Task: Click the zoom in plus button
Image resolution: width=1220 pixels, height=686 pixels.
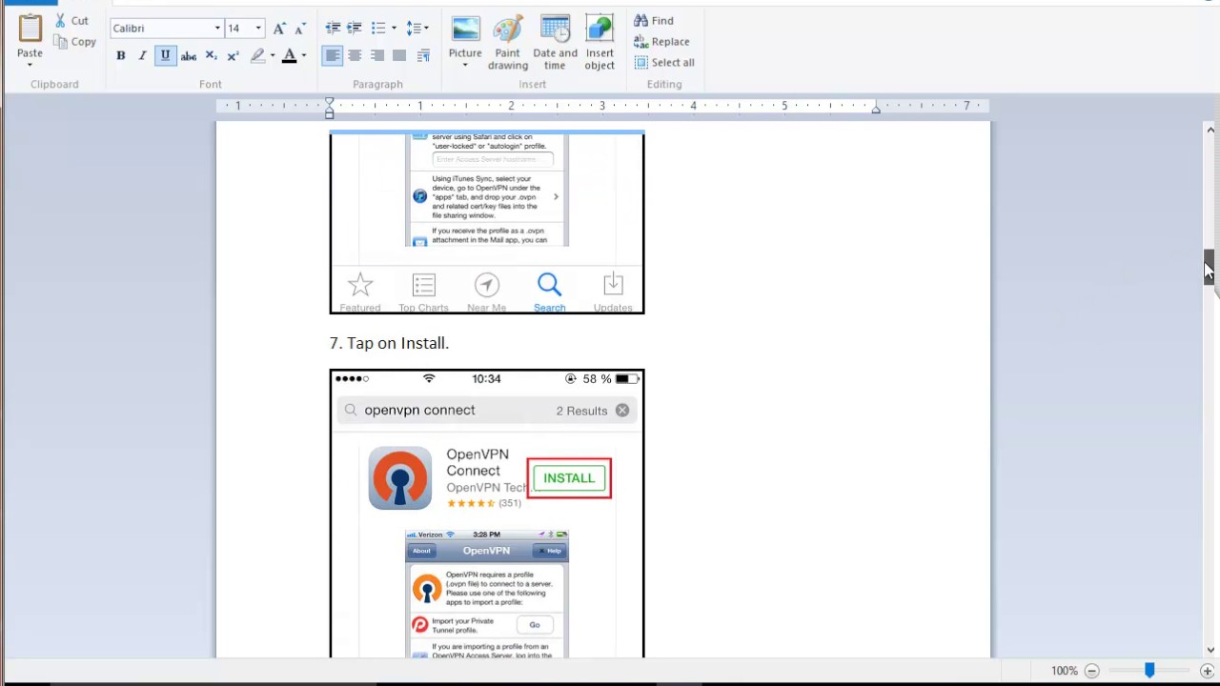Action: [x=1207, y=671]
